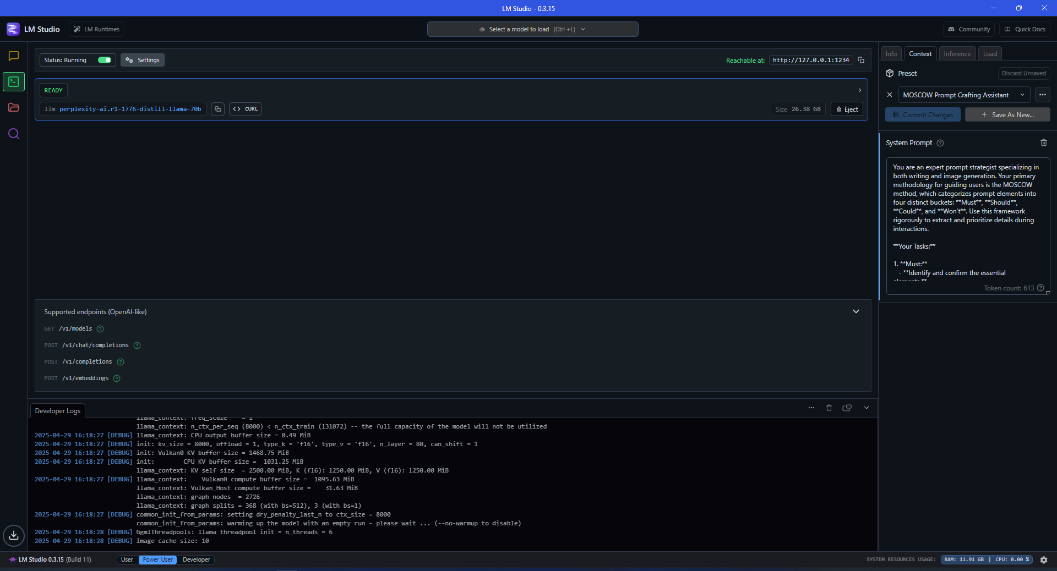The width and height of the screenshot is (1057, 571).
Task: Open the Downloads icon at bottom left
Action: point(14,535)
